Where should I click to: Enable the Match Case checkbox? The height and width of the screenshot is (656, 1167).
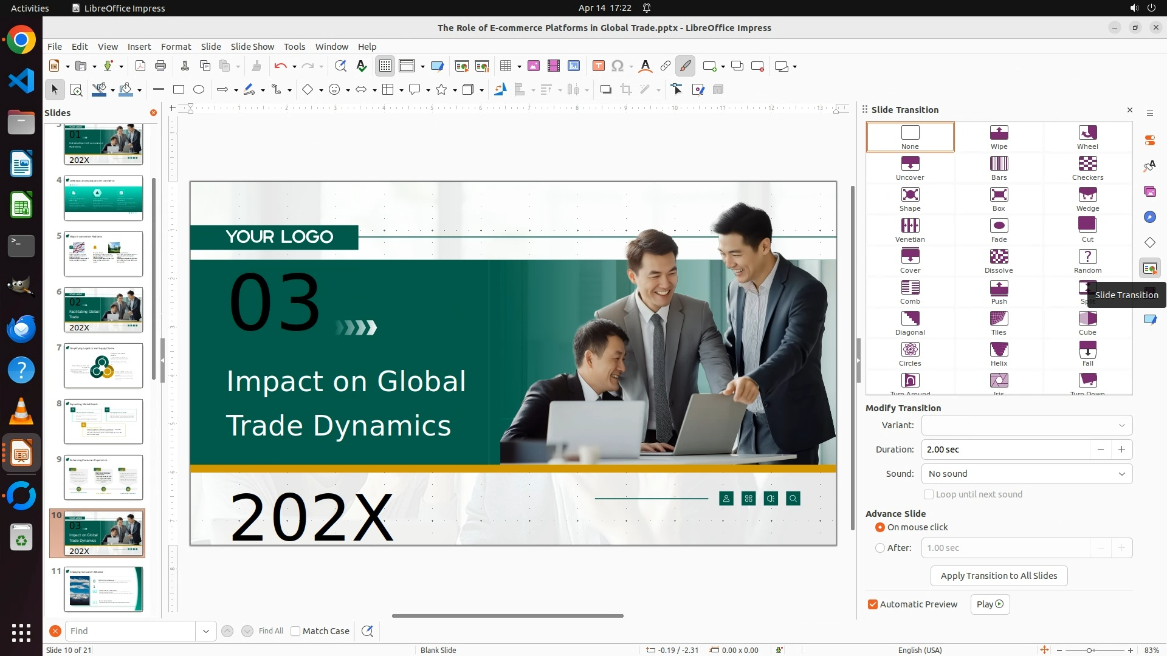point(295,631)
